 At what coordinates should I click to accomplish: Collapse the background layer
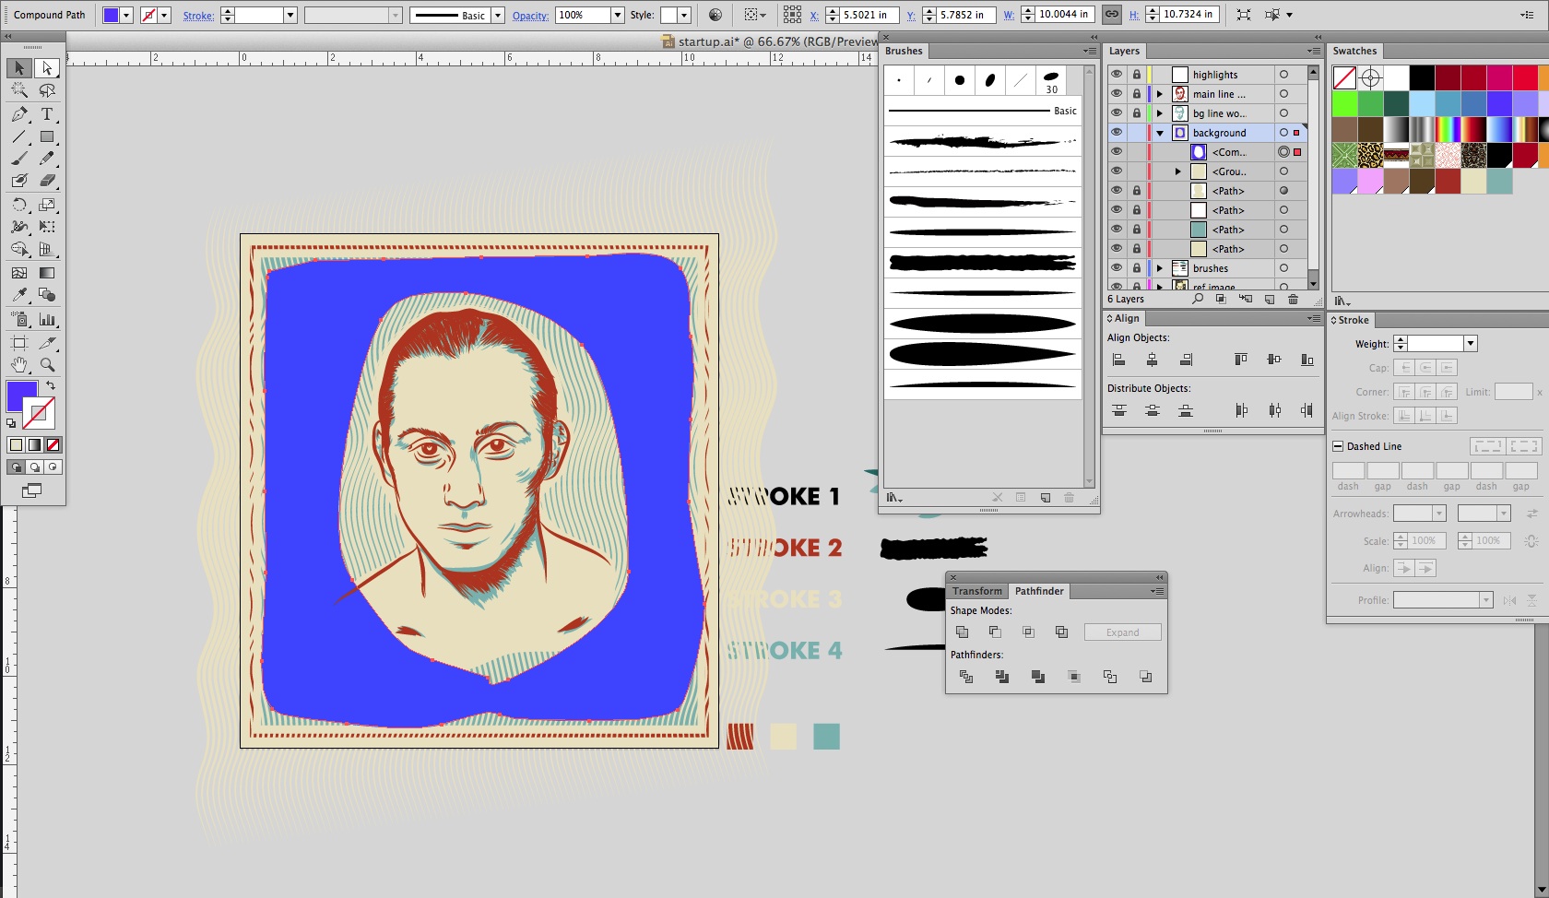(1160, 133)
